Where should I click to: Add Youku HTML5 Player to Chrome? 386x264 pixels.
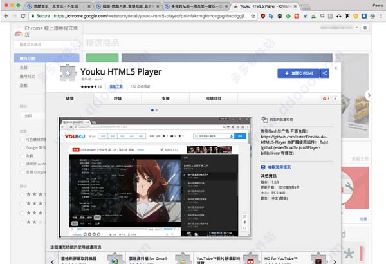[x=299, y=73]
